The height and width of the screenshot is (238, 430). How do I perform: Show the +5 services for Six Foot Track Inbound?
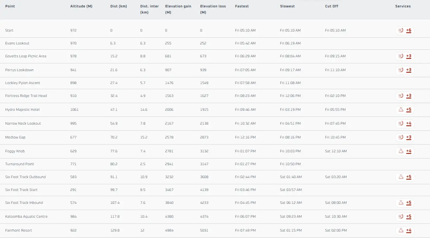409,203
